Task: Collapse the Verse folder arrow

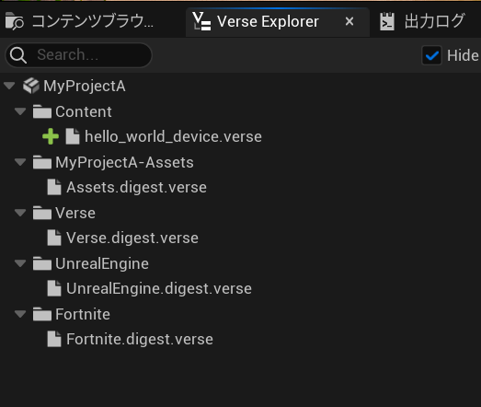Action: pyautogui.click(x=20, y=213)
